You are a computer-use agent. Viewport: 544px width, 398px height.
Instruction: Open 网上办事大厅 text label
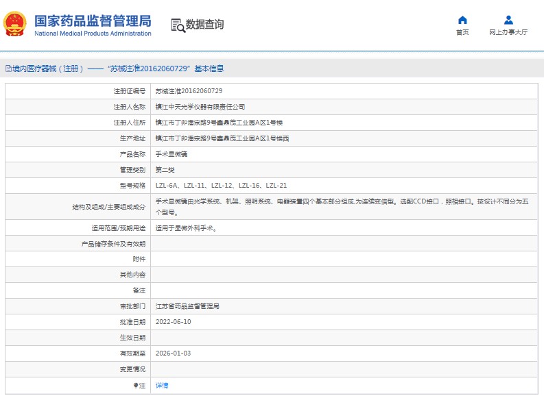(x=508, y=32)
